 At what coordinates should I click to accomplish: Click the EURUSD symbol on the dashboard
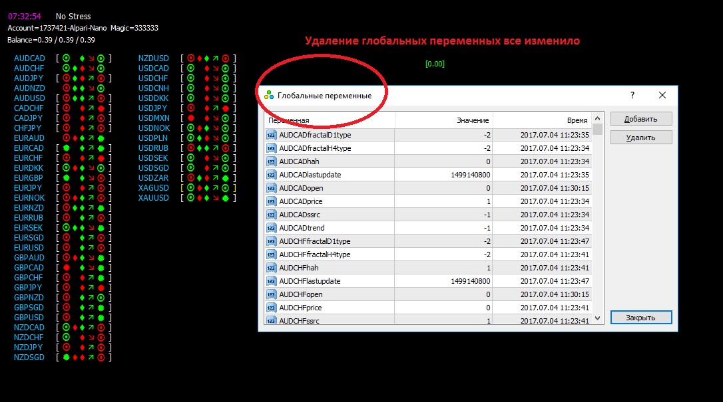point(29,248)
